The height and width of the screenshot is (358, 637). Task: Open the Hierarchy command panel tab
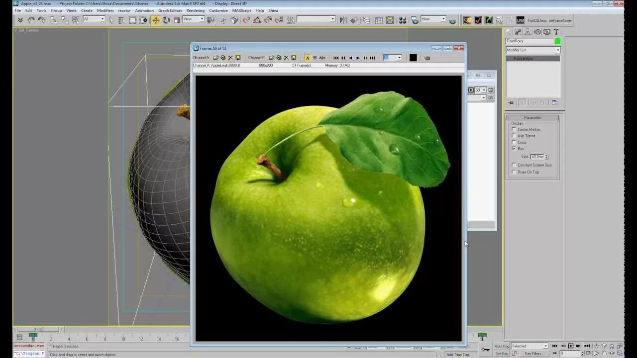[528, 32]
